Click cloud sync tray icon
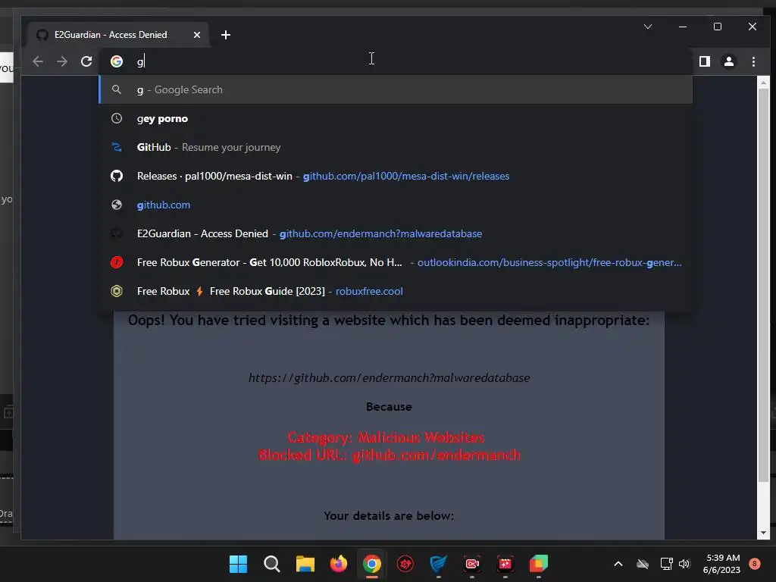The height and width of the screenshot is (582, 776). [643, 564]
